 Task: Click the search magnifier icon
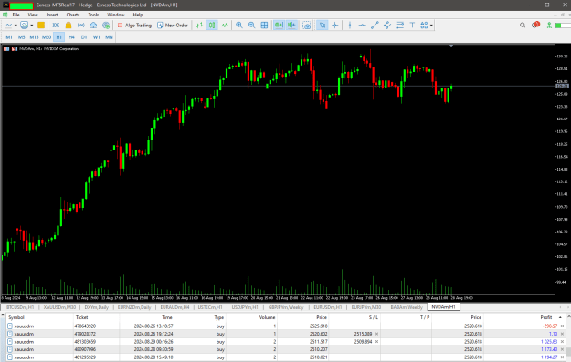[523, 26]
